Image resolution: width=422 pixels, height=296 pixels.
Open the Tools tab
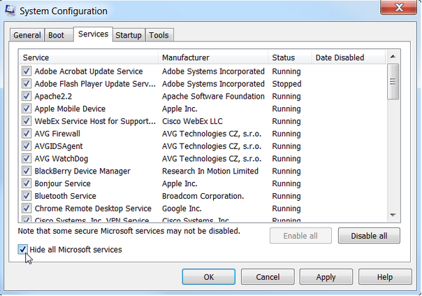(x=159, y=35)
